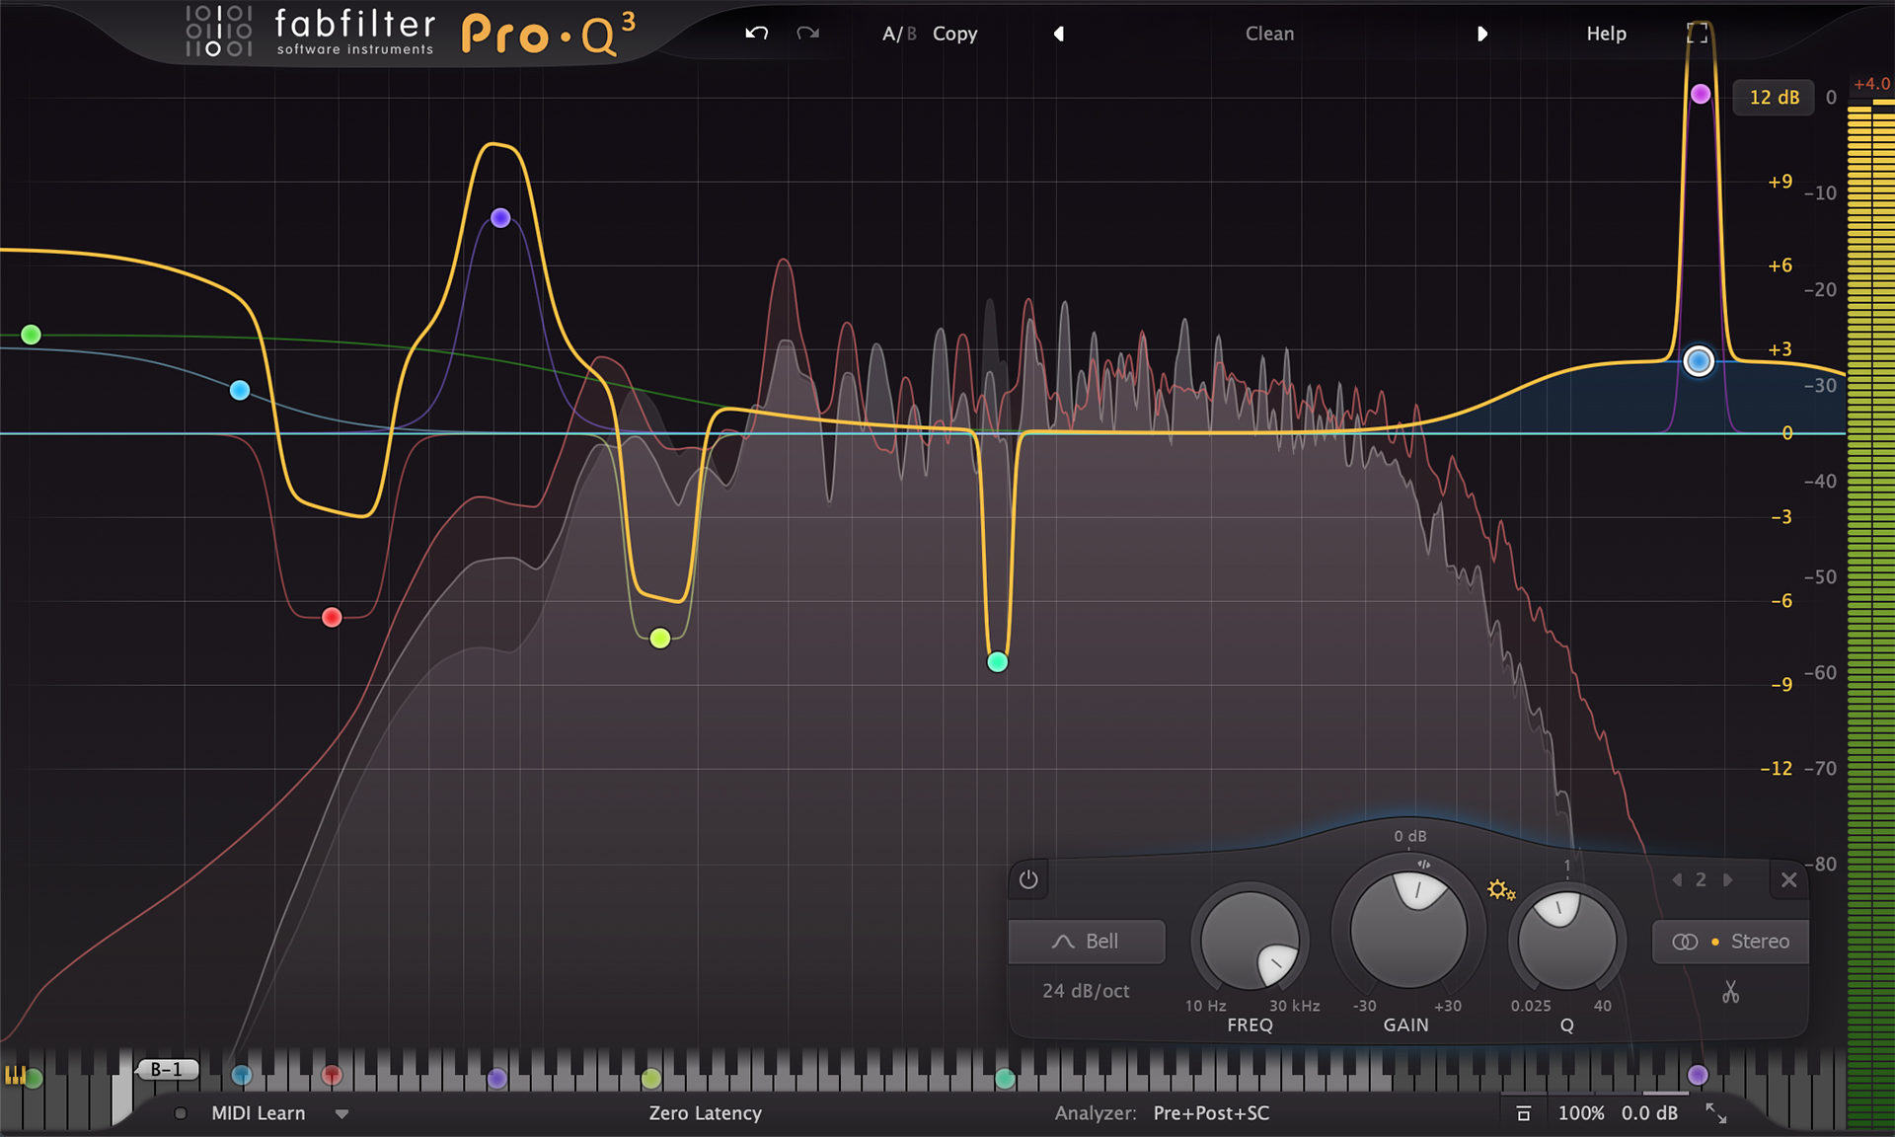Screen dimensions: 1895x1137
Task: Click the output options icon
Action: click(x=1523, y=1113)
